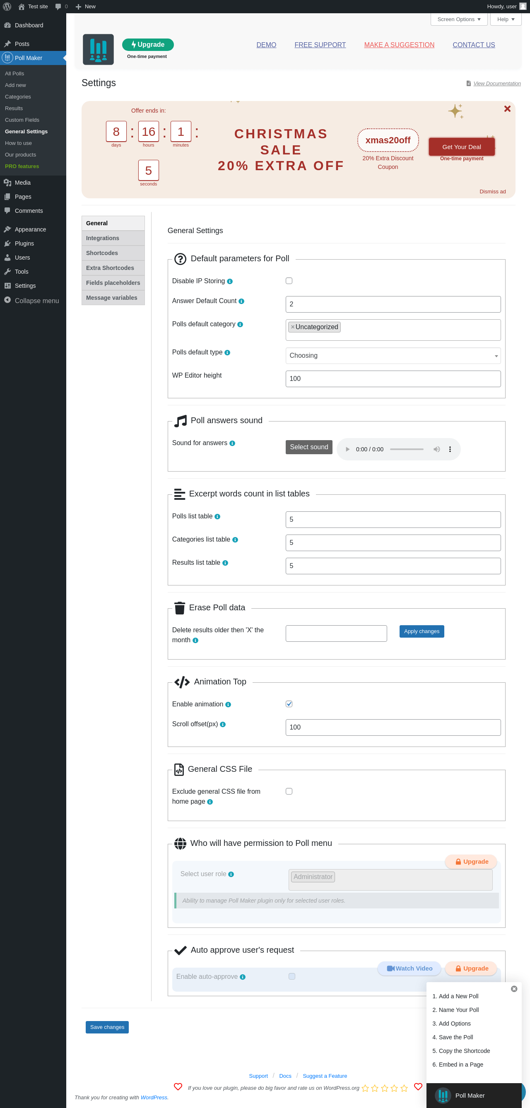The image size is (530, 1108).
Task: Open the Polls default type dropdown
Action: click(x=393, y=356)
